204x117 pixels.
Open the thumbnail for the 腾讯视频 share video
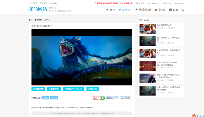point(147,78)
